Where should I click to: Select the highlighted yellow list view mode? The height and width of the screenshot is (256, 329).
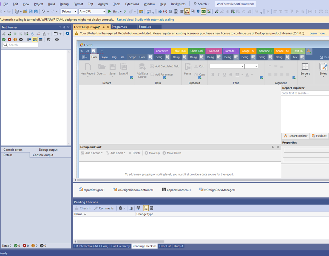point(35,39)
